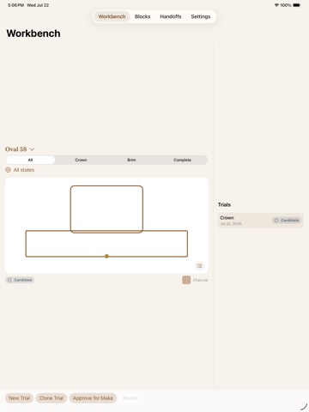309x412 pixels.
Task: Select the Brim segment filter
Action: pyautogui.click(x=131, y=160)
